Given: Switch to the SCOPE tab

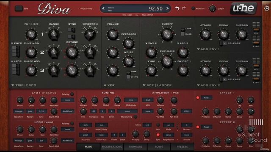Looking at the screenshot, I should click(x=159, y=147).
